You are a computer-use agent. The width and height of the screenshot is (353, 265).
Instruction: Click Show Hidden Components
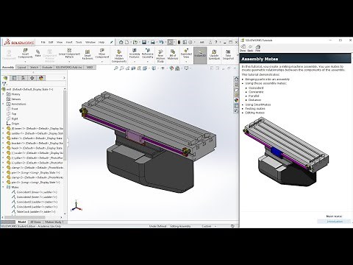click(x=119, y=56)
